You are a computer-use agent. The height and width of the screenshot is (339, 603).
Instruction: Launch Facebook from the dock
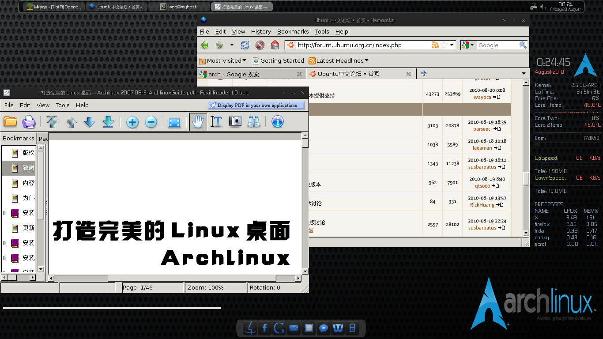coord(265,328)
